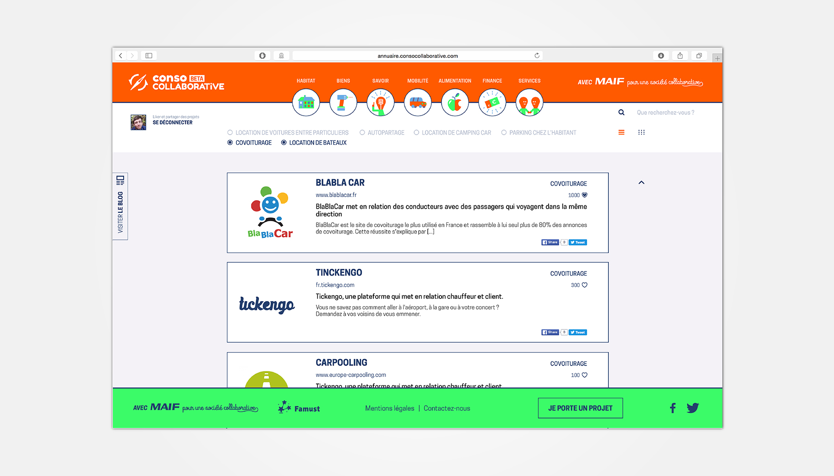Image resolution: width=834 pixels, height=476 pixels.
Task: Switch to list view icon
Action: pos(621,132)
